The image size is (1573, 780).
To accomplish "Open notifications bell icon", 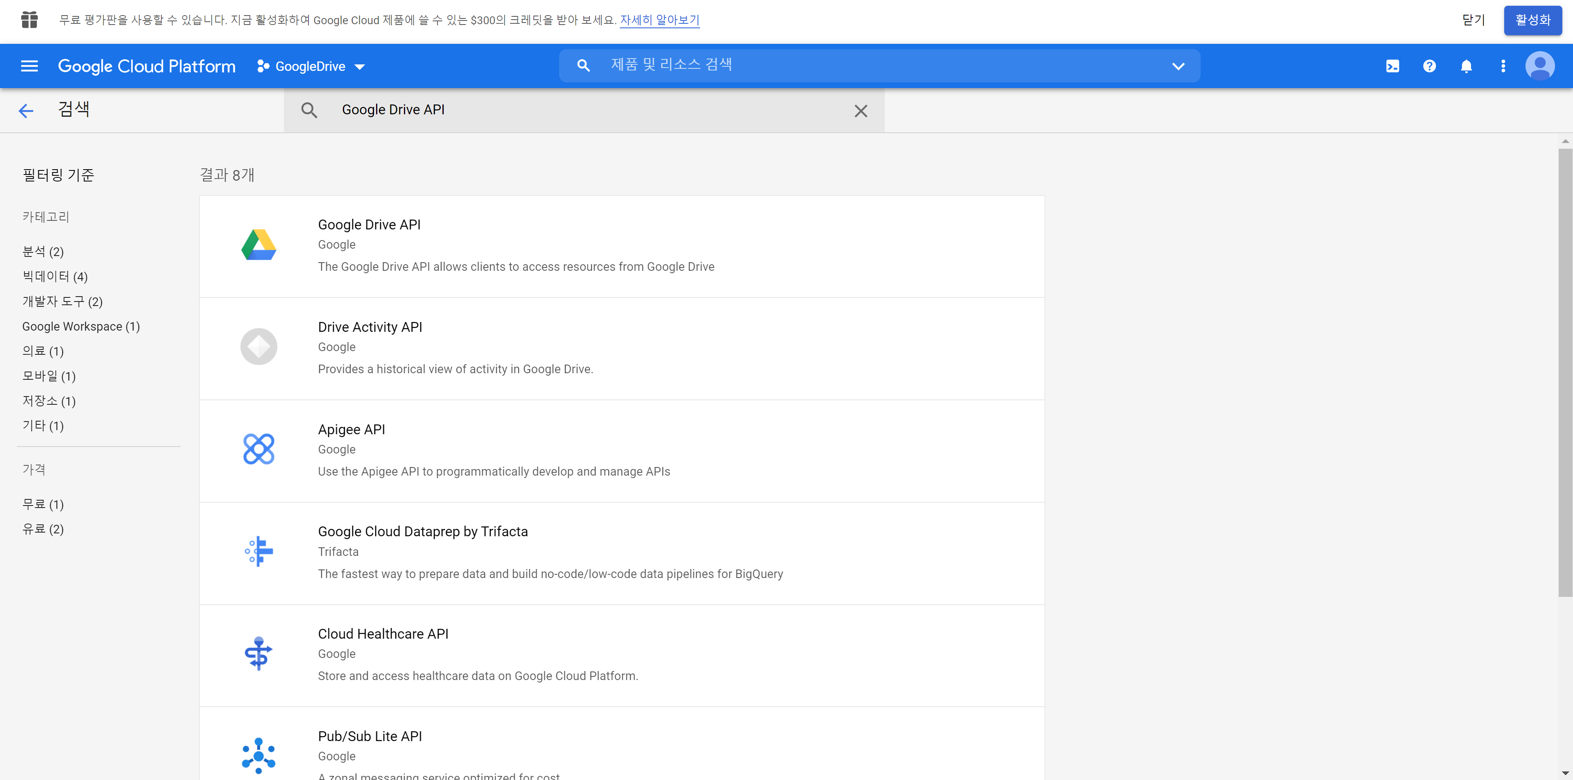I will [1466, 66].
